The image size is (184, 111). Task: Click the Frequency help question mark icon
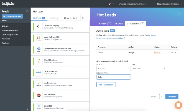click(x=107, y=73)
